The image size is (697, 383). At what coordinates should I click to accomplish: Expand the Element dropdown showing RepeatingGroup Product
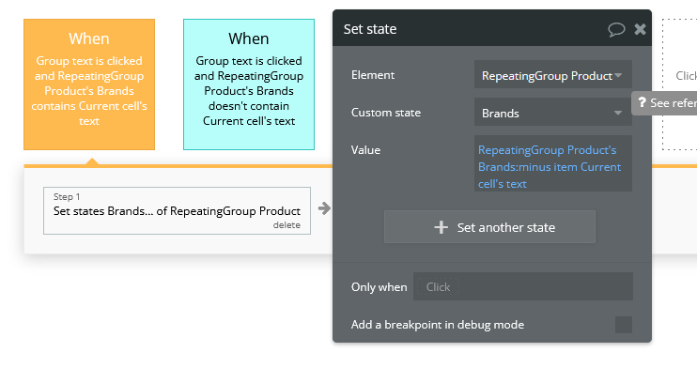pos(552,75)
